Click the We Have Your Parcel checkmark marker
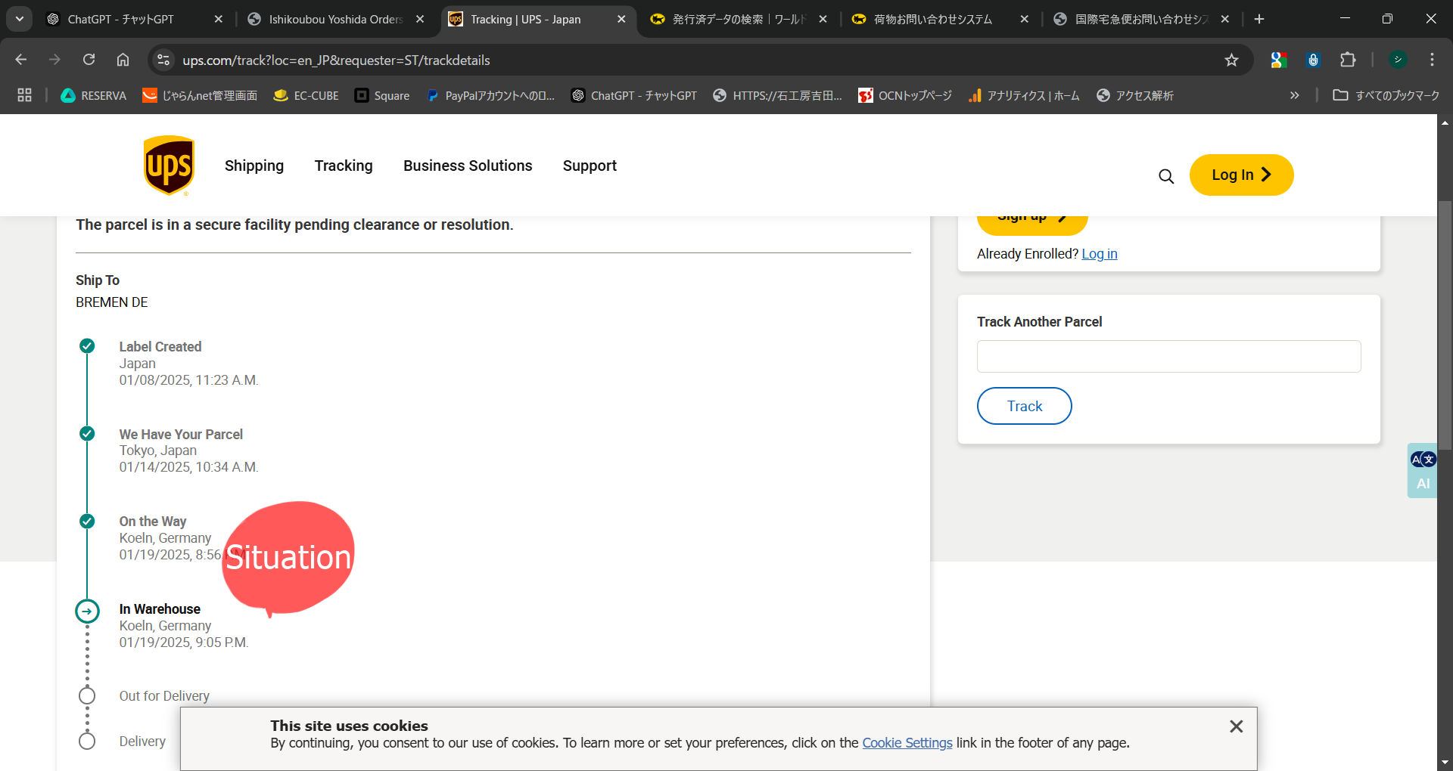1453x771 pixels. 87,434
